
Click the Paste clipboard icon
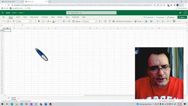pos(8,21)
